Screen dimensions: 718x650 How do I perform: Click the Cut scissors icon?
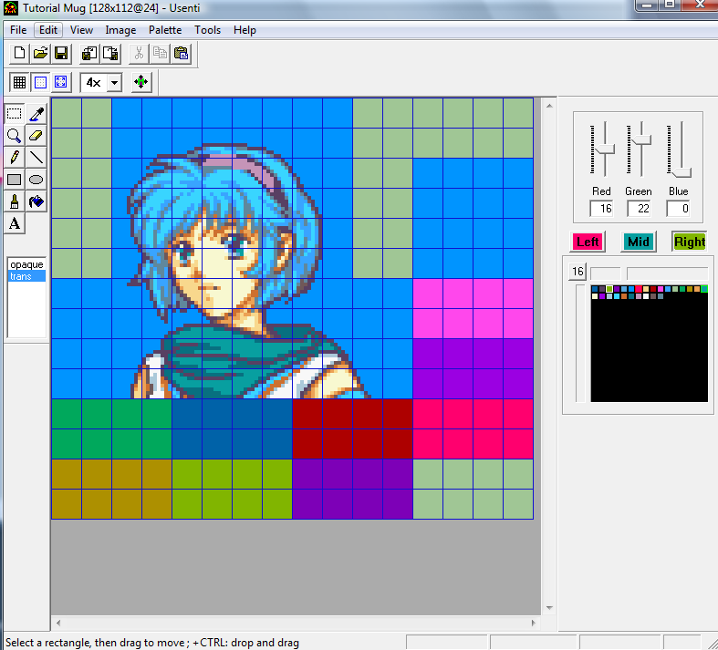click(x=139, y=54)
